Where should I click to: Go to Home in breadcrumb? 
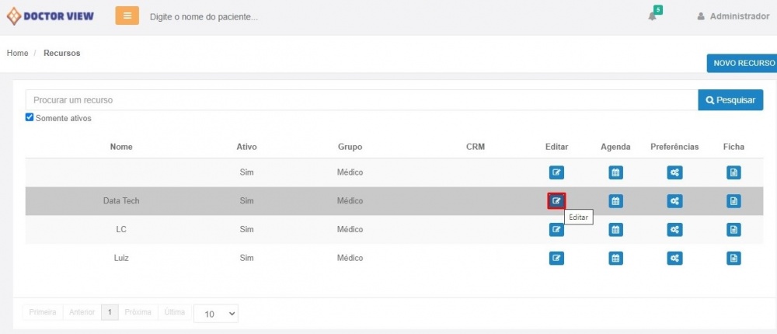[x=17, y=53]
